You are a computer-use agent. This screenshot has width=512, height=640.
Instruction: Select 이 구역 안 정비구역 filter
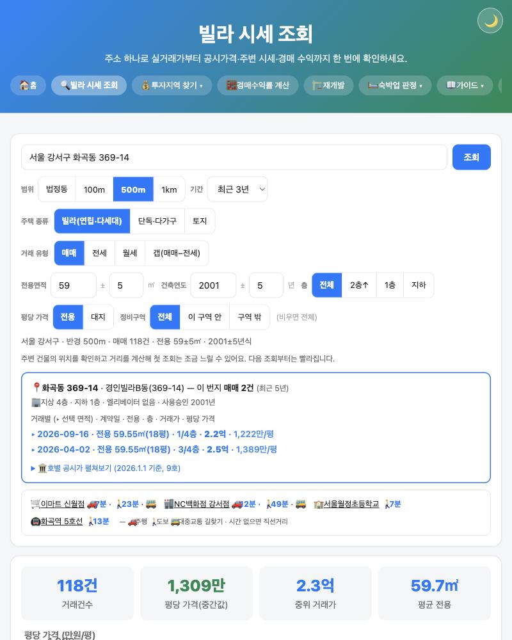205,317
